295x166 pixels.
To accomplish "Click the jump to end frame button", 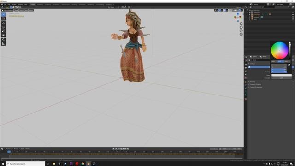I will (x=128, y=149).
